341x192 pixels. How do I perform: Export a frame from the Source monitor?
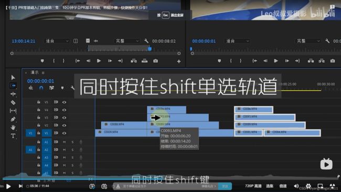coord(155,61)
